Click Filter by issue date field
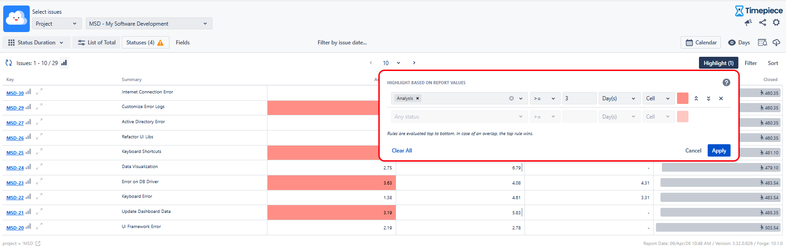Viewport: 786px width, 250px height. tap(342, 43)
